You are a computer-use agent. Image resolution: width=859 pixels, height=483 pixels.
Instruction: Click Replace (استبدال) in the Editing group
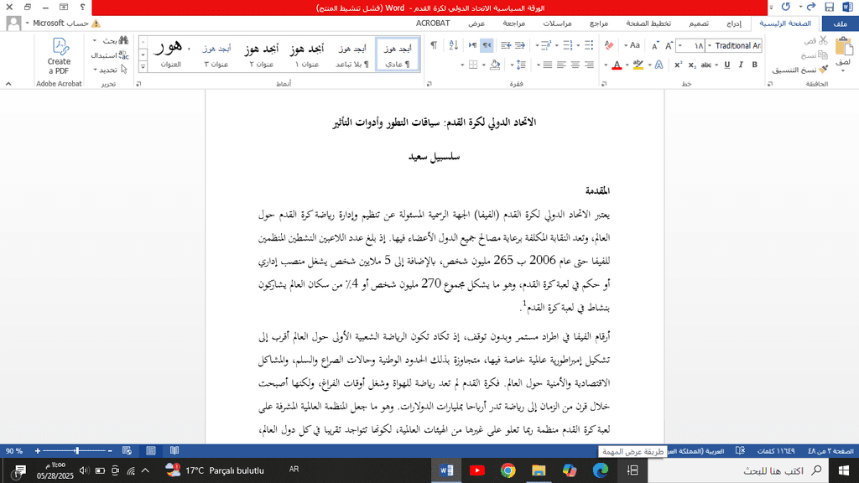[x=110, y=55]
